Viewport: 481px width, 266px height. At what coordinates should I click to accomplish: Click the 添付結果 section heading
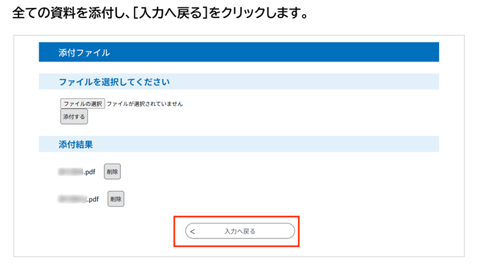click(76, 144)
